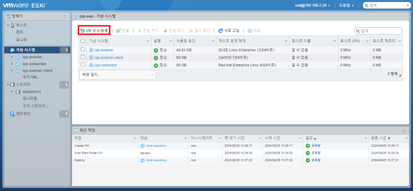The width and height of the screenshot is (413, 191).
Task: Click the 전원 끄기 power off button
Action: click(174, 30)
